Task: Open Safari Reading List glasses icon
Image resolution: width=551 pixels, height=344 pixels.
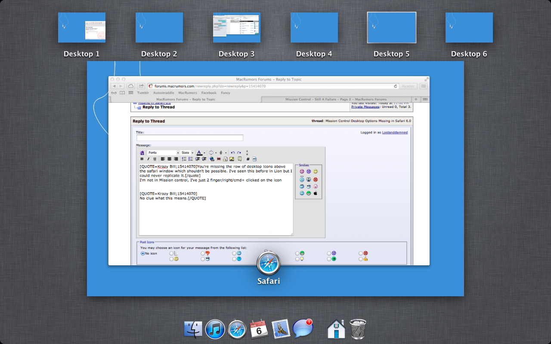Action: tap(114, 92)
